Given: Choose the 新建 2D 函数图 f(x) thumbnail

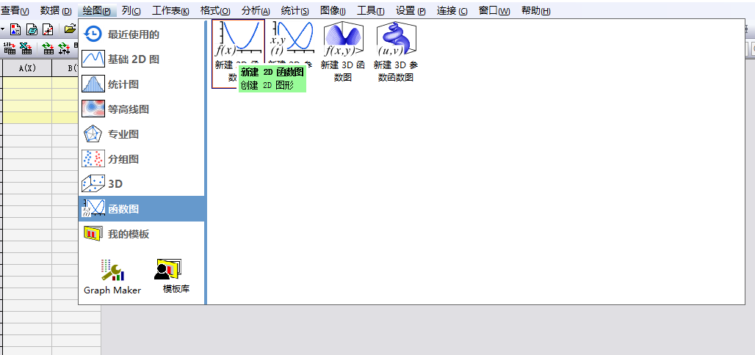Looking at the screenshot, I should click(238, 54).
